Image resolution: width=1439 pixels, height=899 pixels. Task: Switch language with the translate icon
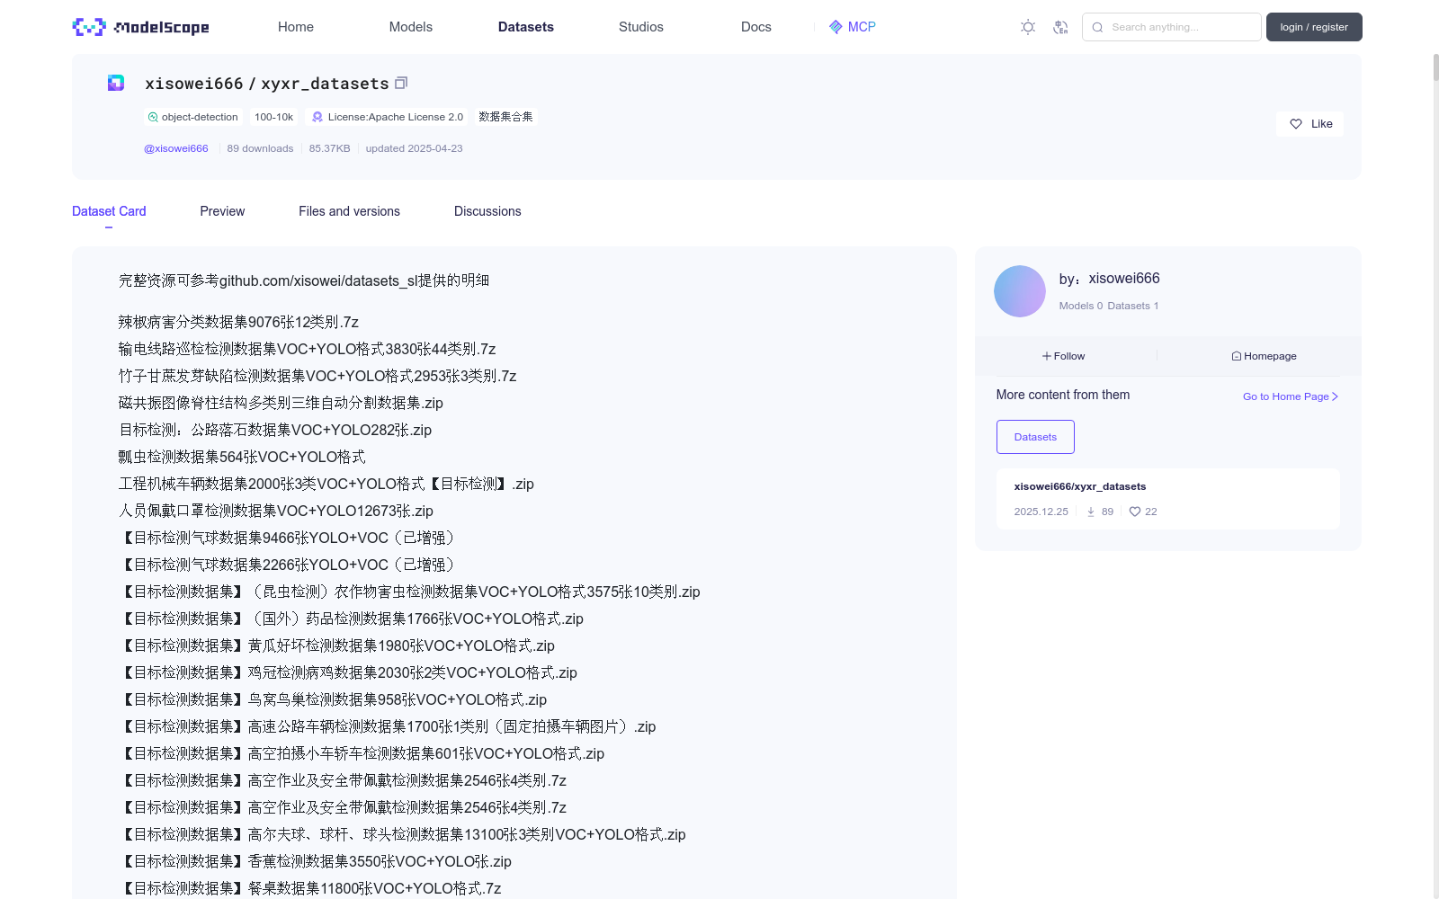(x=1060, y=27)
